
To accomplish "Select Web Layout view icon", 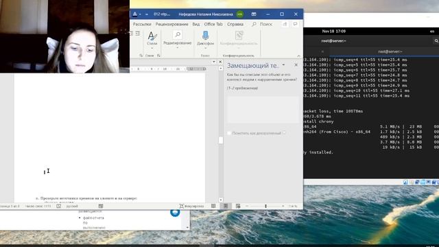I will point(238,206).
